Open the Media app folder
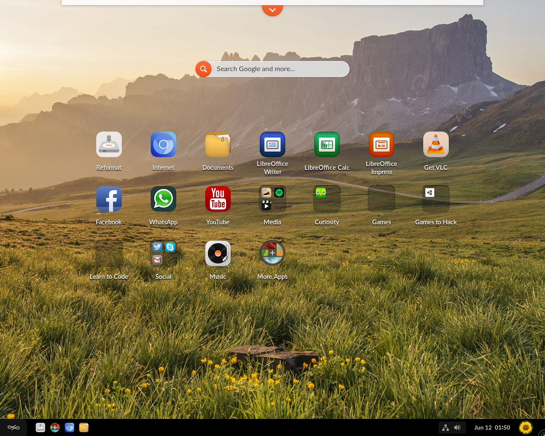Viewport: 545px width, 436px height. [x=272, y=199]
